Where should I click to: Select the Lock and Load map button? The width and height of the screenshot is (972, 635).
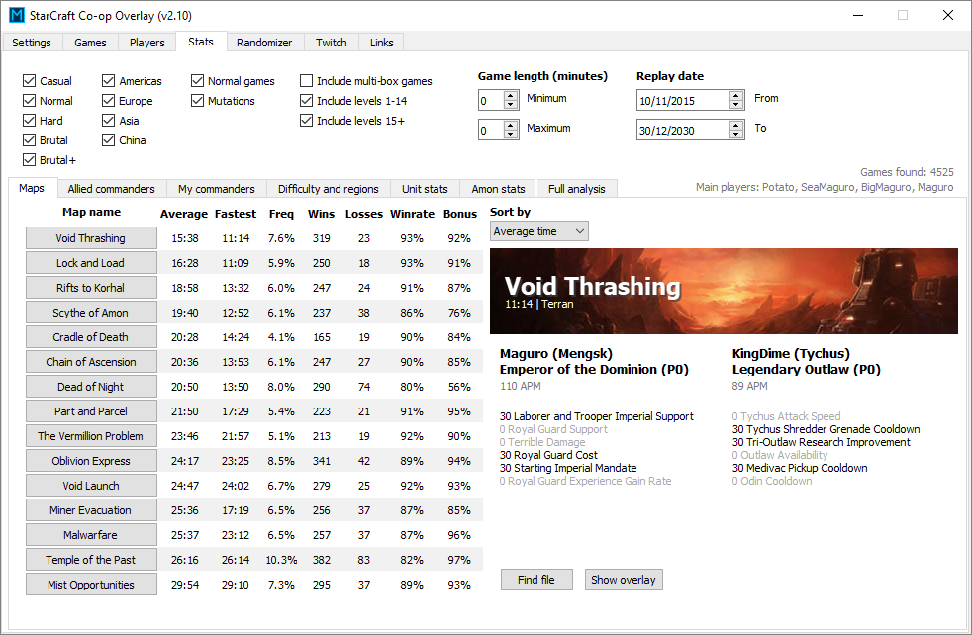click(x=91, y=263)
